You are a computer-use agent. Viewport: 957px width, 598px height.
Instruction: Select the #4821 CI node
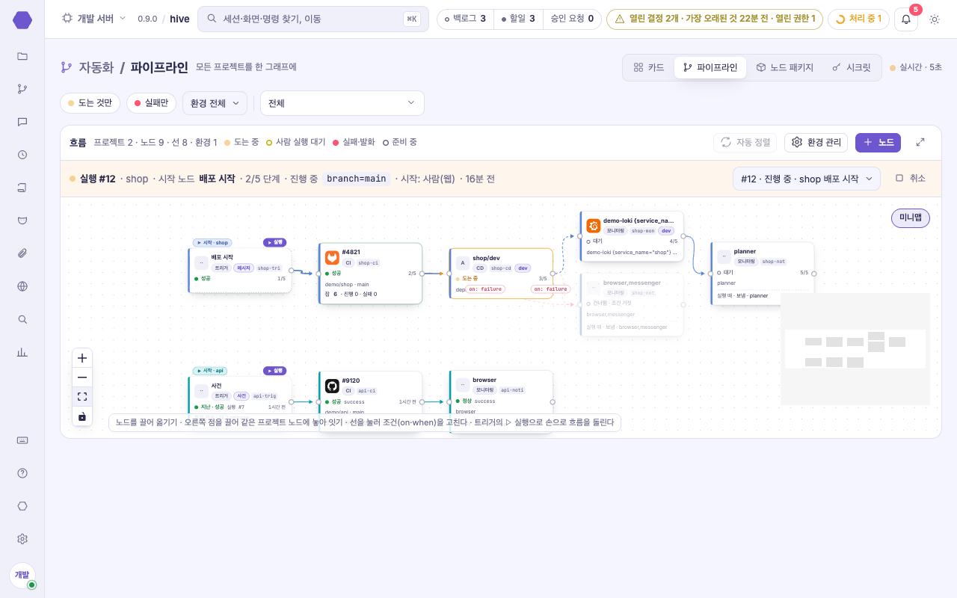(370, 273)
